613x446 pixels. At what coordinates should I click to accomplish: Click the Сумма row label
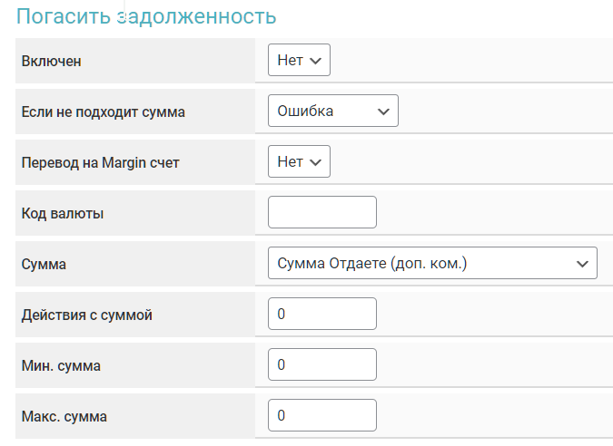[44, 265]
